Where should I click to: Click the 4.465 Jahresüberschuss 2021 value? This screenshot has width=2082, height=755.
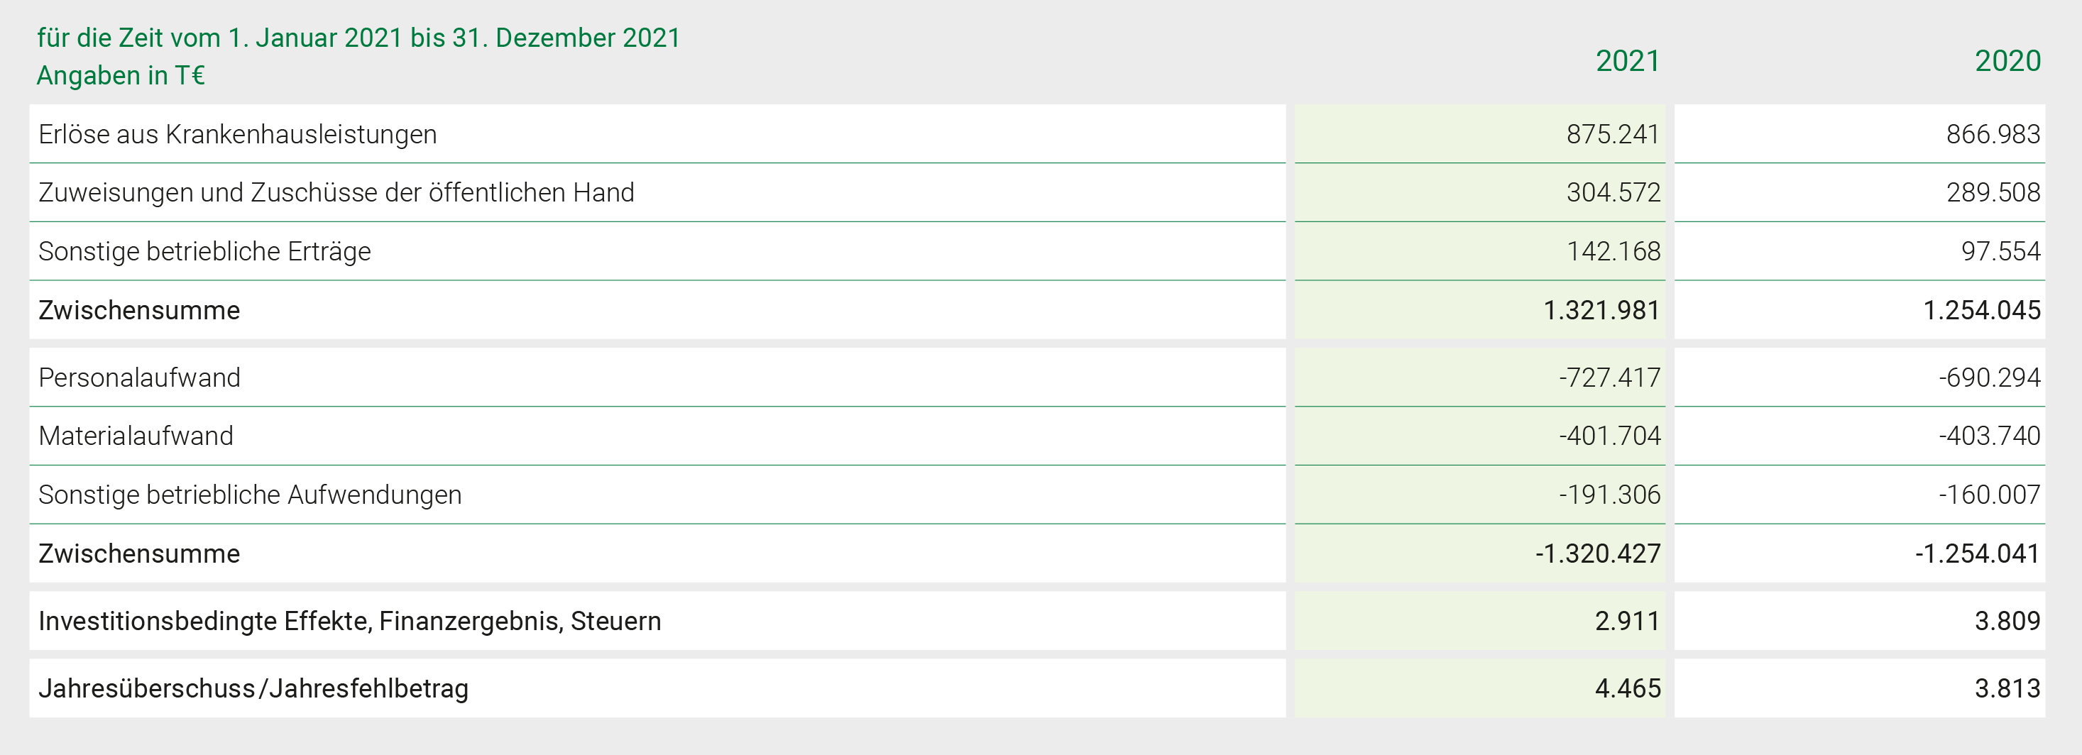1627,689
